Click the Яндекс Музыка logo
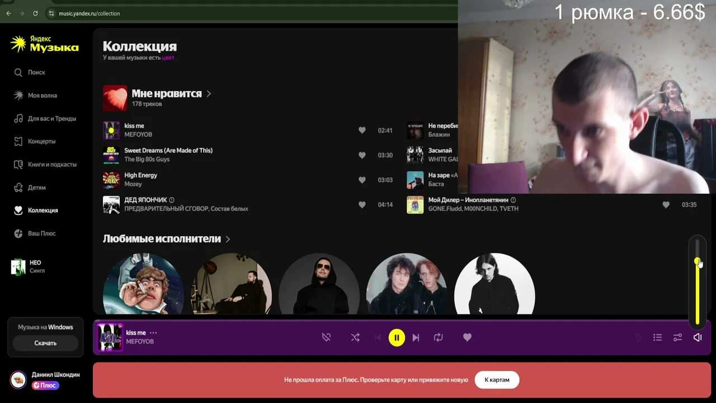The height and width of the screenshot is (403, 716). (x=45, y=44)
